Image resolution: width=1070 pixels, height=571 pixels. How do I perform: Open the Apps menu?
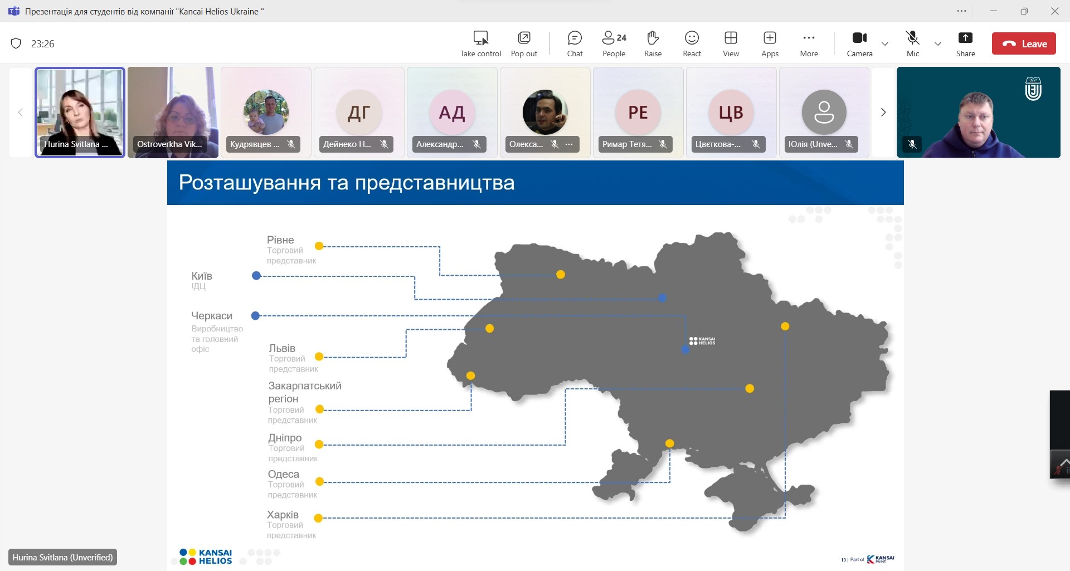(x=770, y=43)
